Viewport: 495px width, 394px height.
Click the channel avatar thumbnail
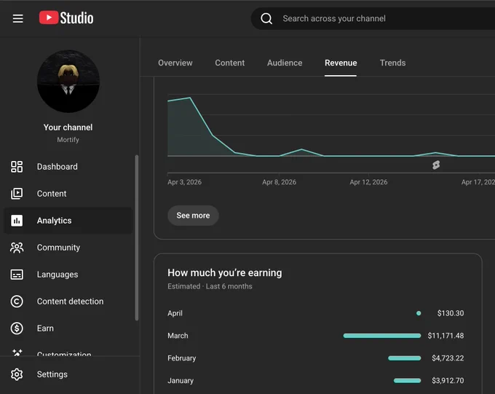(x=68, y=81)
